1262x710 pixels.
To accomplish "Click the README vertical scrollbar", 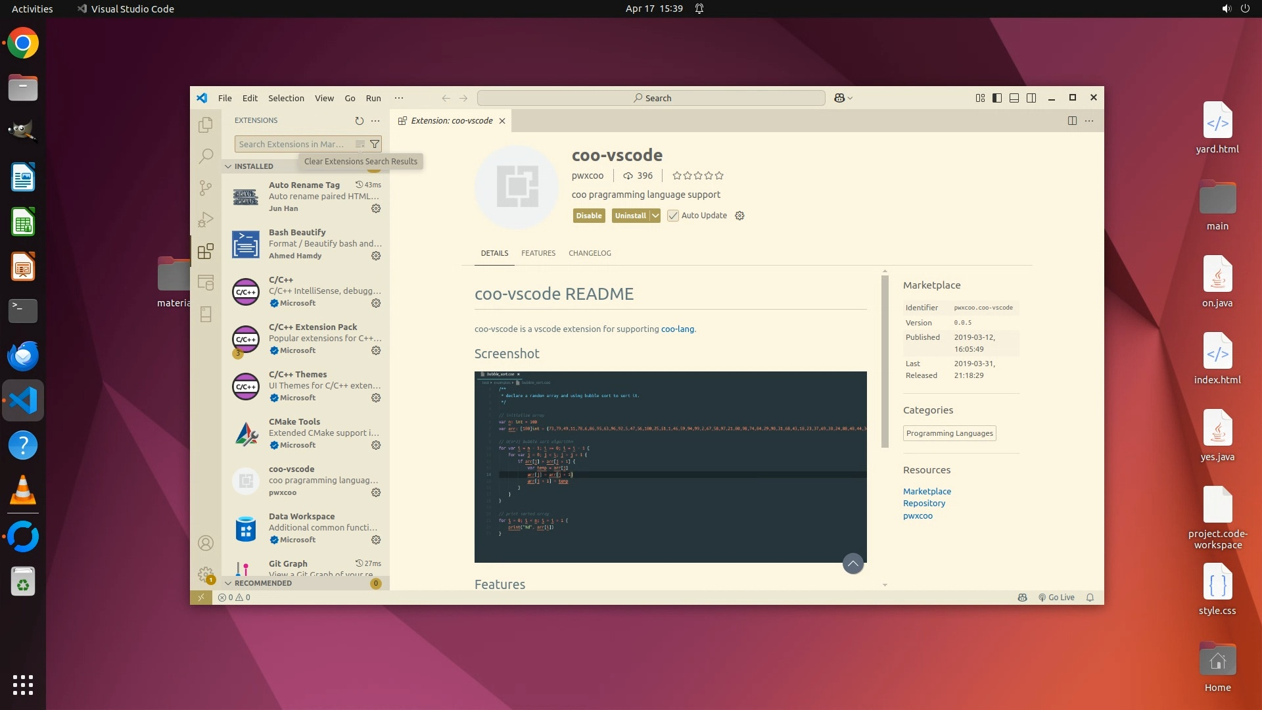I will click(885, 362).
